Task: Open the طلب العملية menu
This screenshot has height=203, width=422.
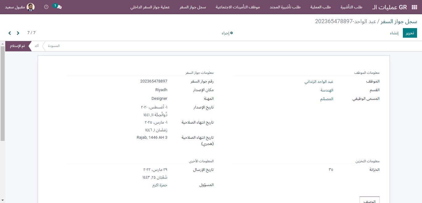Action: (320, 7)
